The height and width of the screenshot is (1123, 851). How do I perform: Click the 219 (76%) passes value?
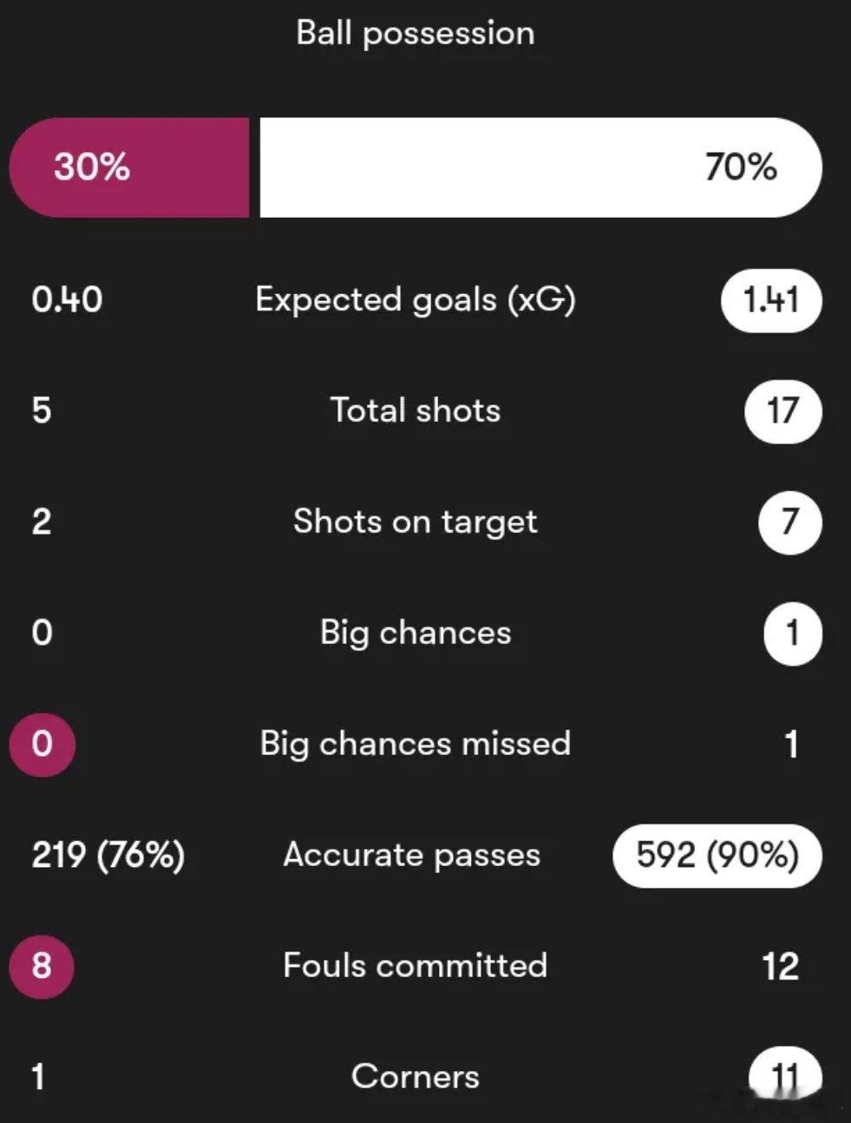pyautogui.click(x=108, y=856)
